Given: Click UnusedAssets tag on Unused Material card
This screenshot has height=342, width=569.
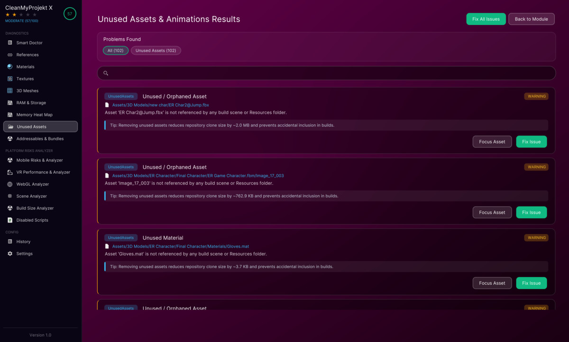Looking at the screenshot, I should [121, 238].
